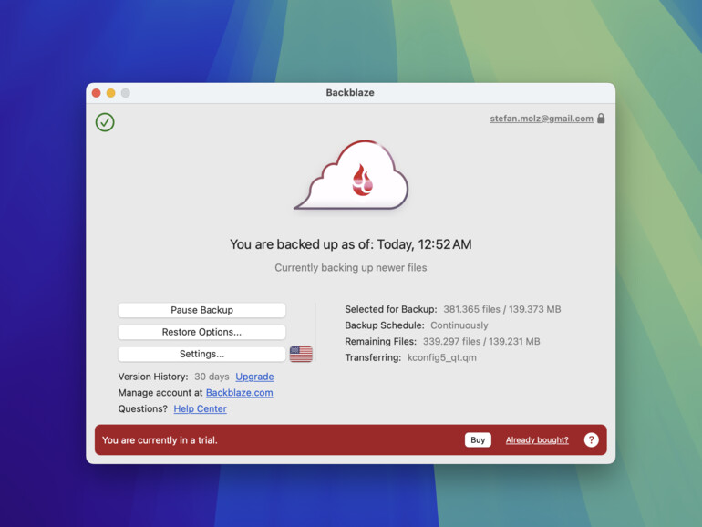Viewport: 702px width, 527px height.
Task: Open the question mark help icon
Action: pos(591,440)
